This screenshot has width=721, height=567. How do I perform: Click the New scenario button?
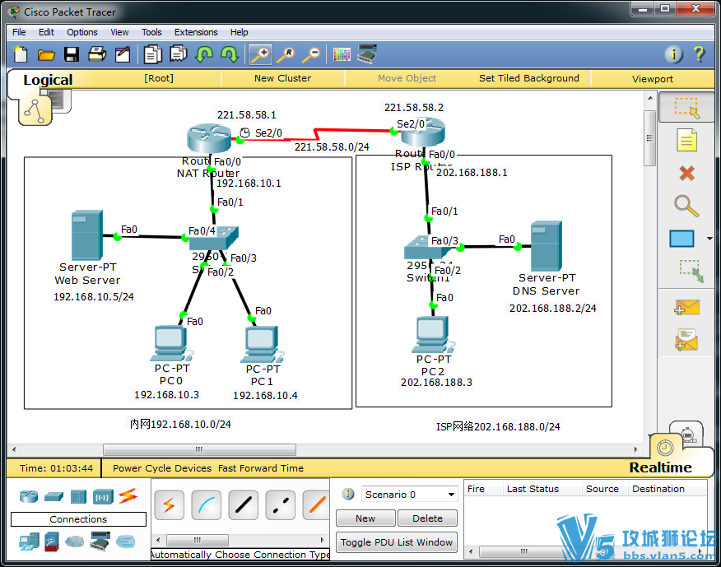click(x=365, y=518)
